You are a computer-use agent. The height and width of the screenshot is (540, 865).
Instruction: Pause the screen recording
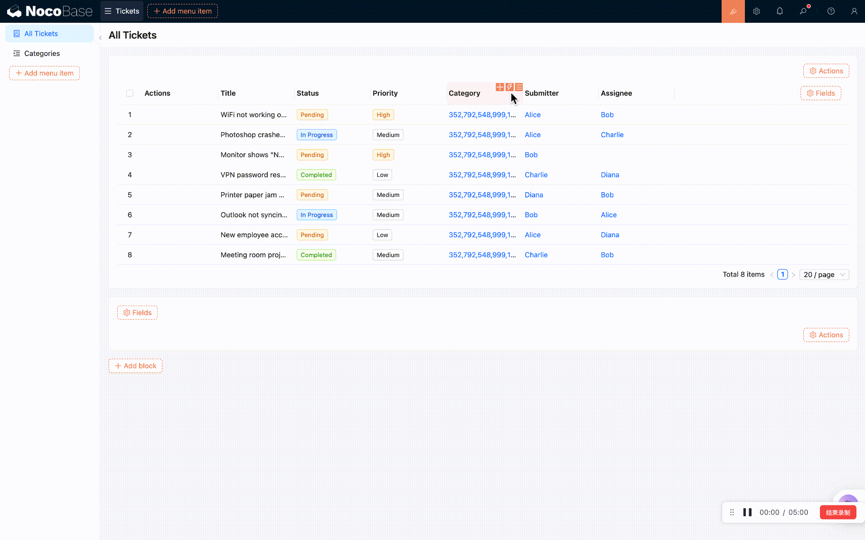747,512
